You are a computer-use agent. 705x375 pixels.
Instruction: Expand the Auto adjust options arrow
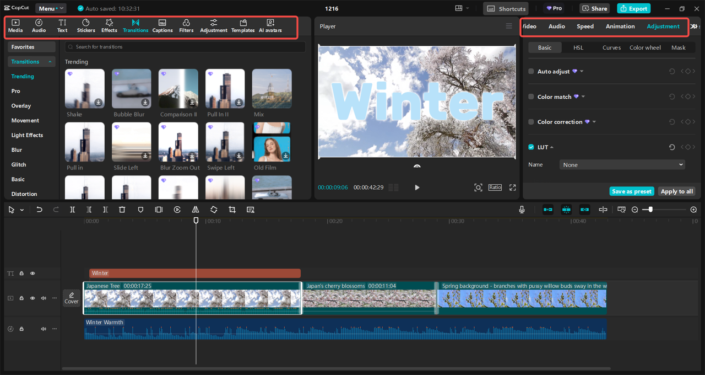tap(582, 72)
